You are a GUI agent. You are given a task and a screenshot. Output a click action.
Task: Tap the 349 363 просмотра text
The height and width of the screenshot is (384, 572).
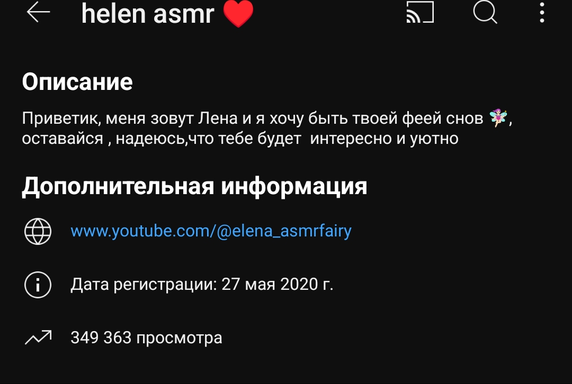click(146, 338)
